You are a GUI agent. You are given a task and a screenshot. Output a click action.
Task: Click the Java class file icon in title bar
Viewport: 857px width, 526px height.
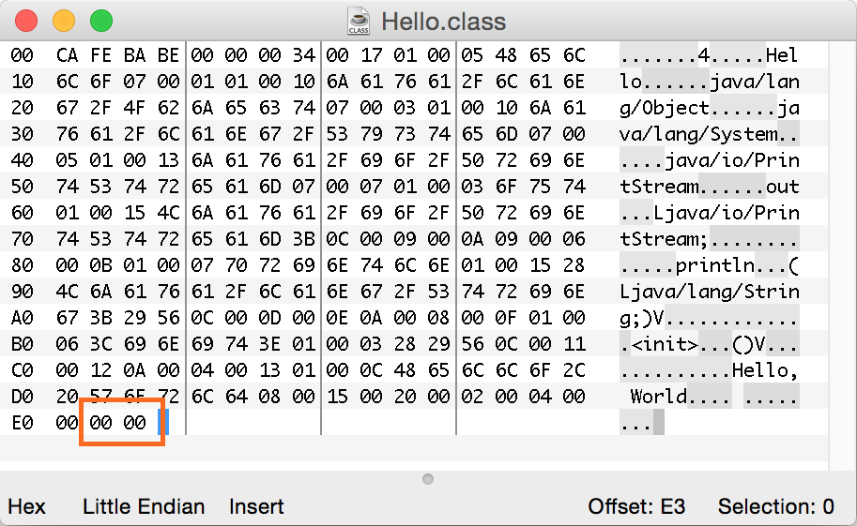point(359,20)
